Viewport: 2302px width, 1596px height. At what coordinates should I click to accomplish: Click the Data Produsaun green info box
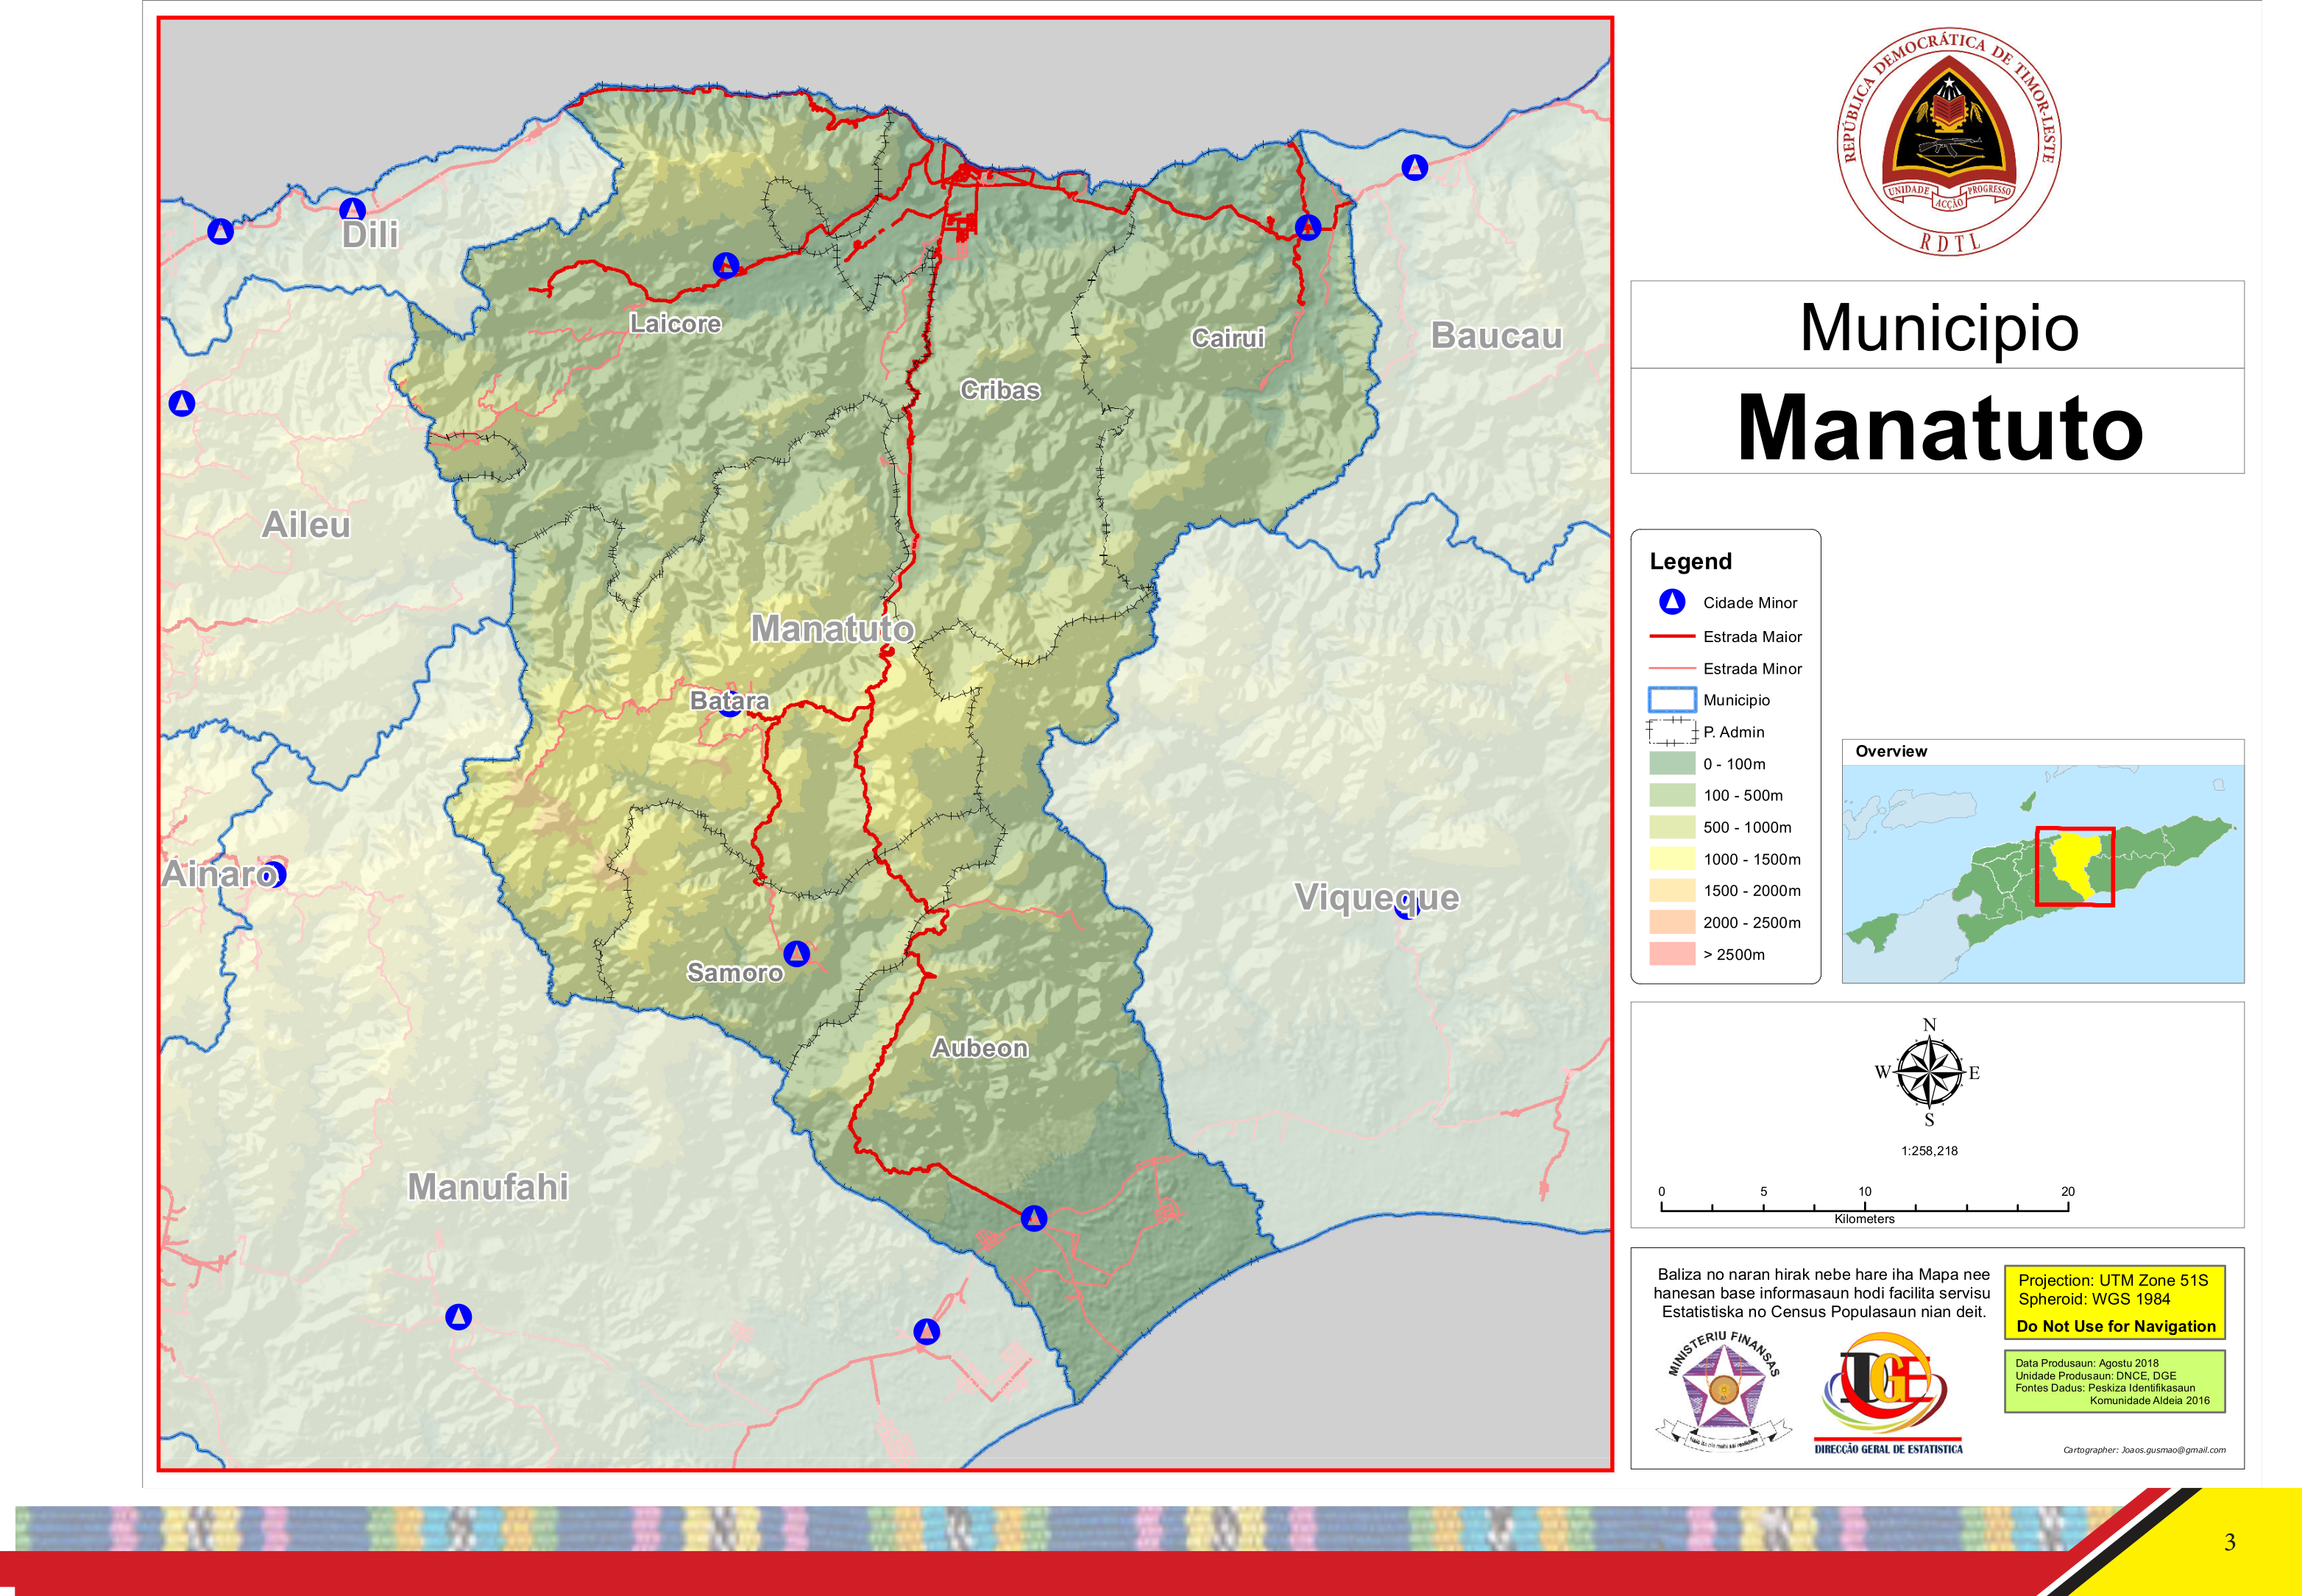[2114, 1381]
